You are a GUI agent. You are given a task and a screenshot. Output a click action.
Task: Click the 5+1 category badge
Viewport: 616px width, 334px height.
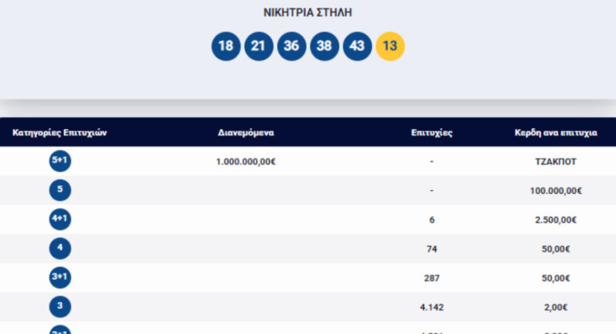click(x=60, y=162)
